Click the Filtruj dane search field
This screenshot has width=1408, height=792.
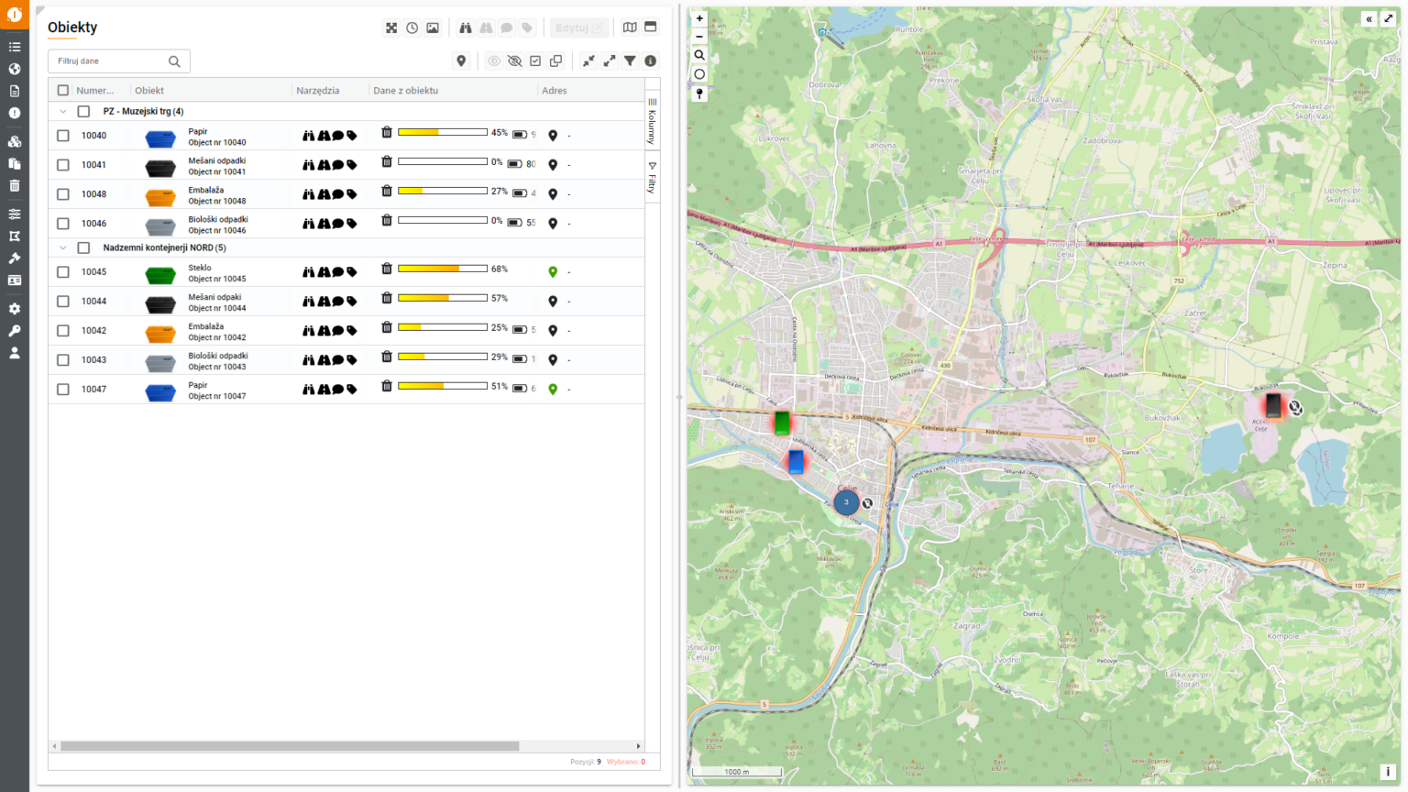(x=110, y=61)
